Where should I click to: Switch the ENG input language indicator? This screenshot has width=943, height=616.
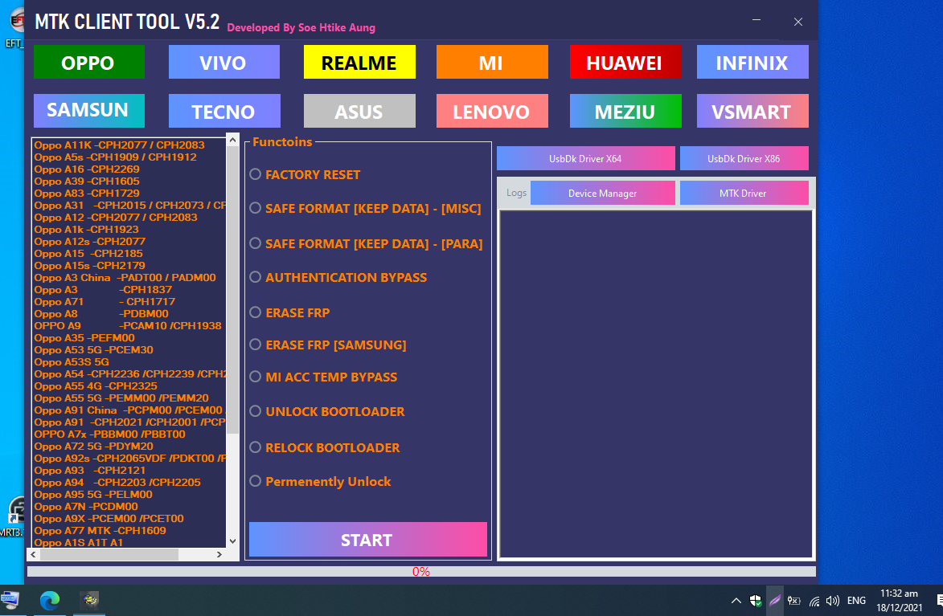[856, 601]
